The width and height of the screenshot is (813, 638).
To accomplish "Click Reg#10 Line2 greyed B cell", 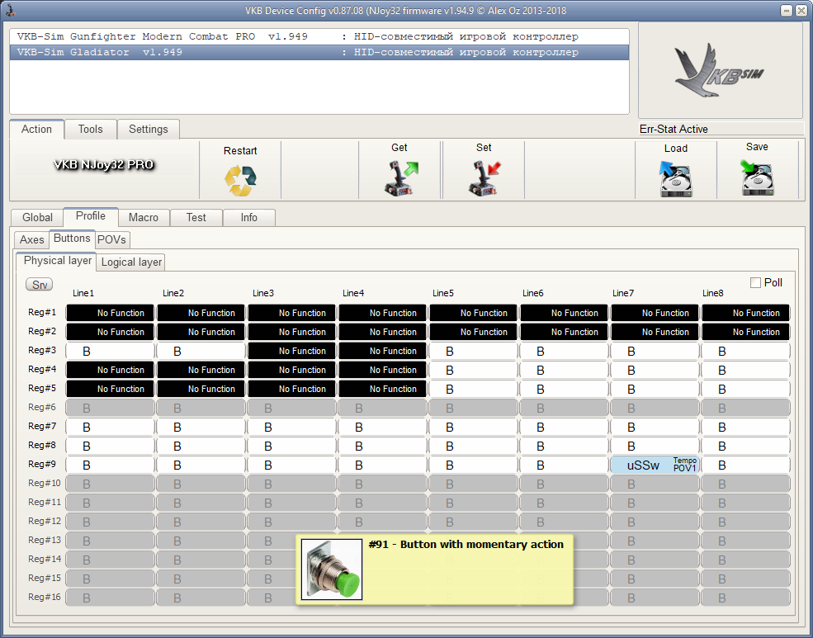I will tap(201, 484).
